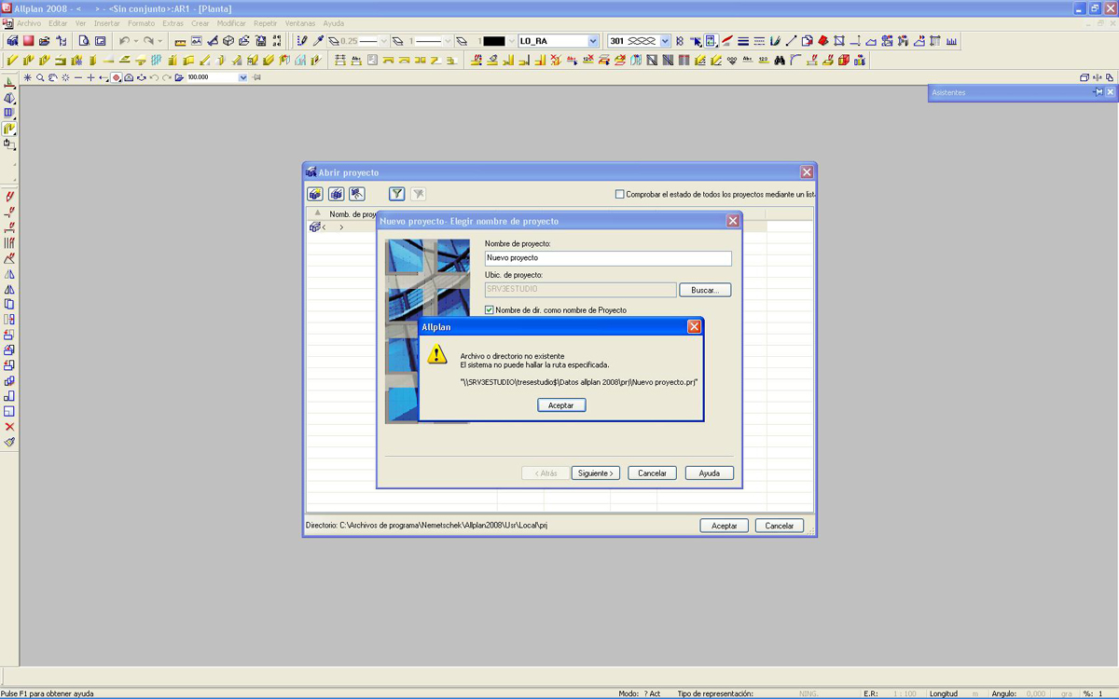Click the Nombre de proyecto text field
This screenshot has height=699, width=1119.
[x=608, y=258]
